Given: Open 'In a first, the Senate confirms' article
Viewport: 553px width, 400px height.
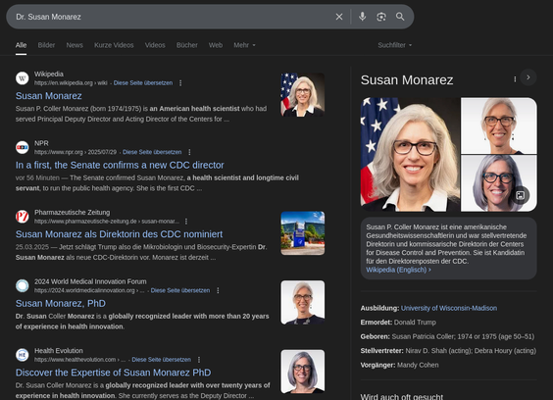Looking at the screenshot, I should [x=120, y=165].
